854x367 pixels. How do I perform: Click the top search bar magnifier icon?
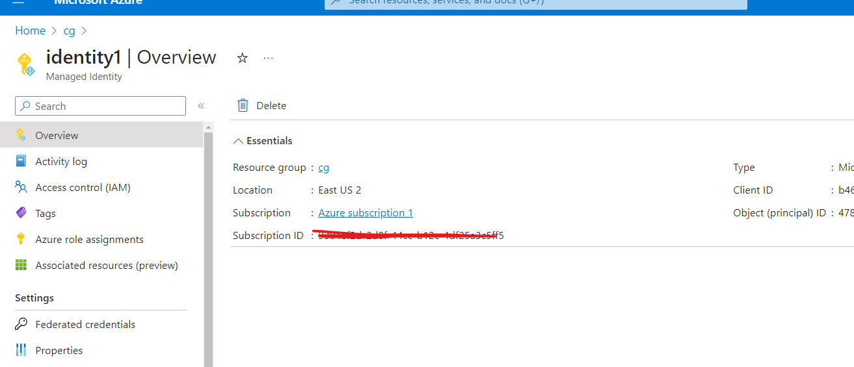pyautogui.click(x=336, y=2)
